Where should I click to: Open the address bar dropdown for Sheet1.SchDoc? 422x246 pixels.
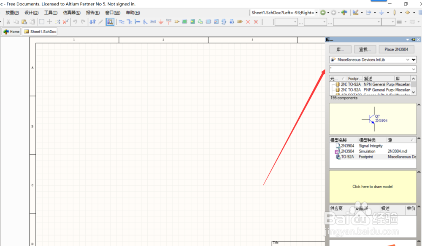click(316, 13)
